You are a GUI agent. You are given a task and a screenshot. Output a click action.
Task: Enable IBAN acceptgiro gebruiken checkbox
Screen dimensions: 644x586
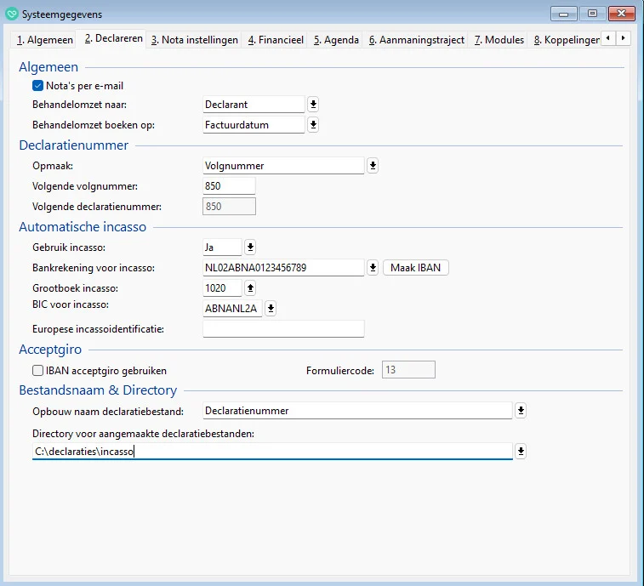[x=37, y=370]
